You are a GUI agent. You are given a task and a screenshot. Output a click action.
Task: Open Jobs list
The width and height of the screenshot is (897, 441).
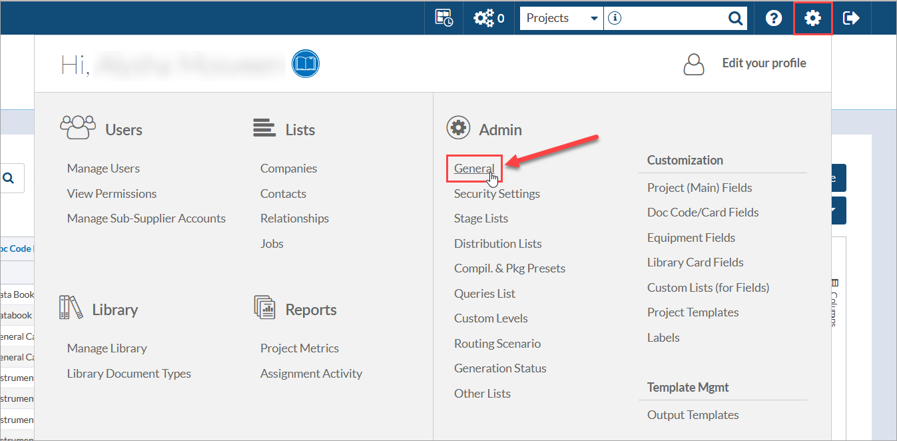pyautogui.click(x=272, y=244)
